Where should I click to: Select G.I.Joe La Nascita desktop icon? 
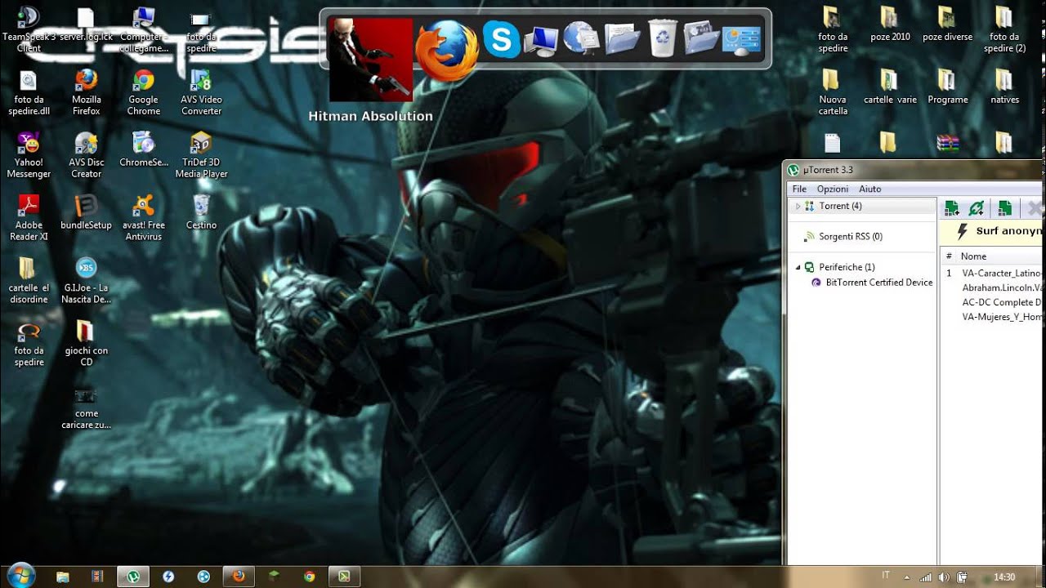pyautogui.click(x=87, y=281)
